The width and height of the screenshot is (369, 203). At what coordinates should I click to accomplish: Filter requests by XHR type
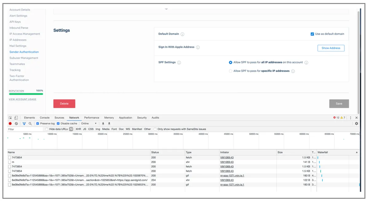coord(78,129)
